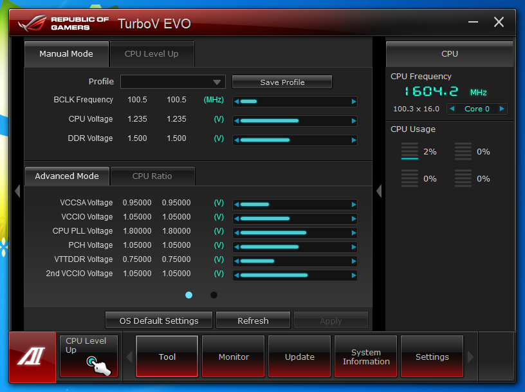This screenshot has height=392, width=525.
Task: Select previous CPU core arrow
Action: point(452,109)
